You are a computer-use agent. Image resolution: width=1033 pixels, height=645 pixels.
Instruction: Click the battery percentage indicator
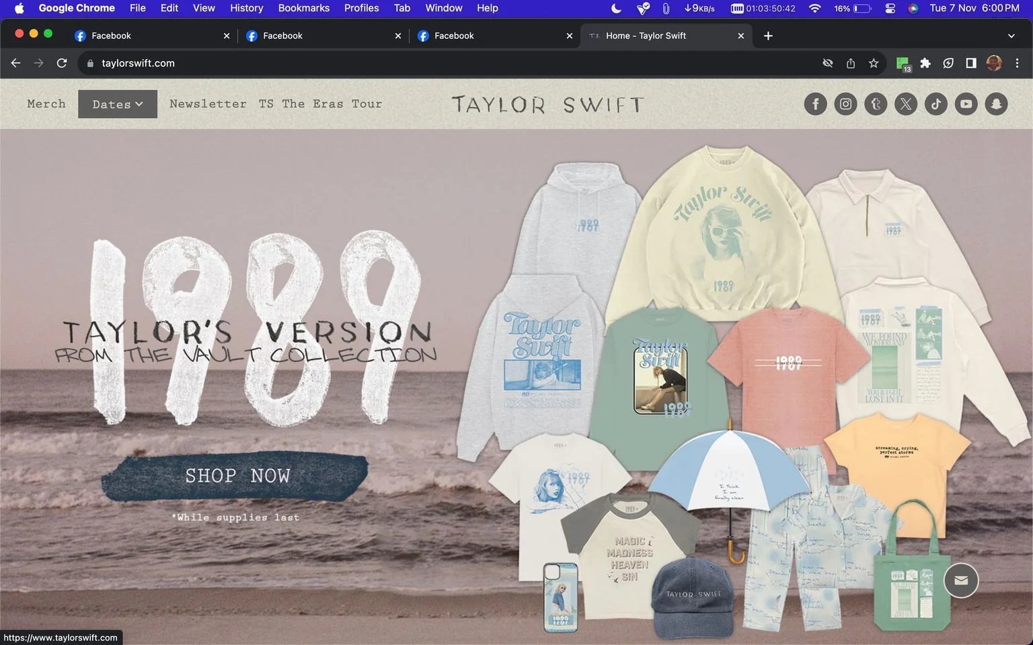click(x=852, y=8)
